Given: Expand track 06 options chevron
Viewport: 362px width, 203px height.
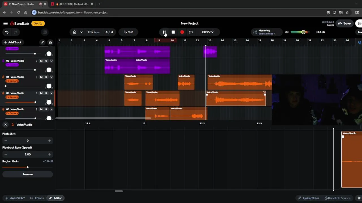Looking at the screenshot, I should (x=51, y=109).
